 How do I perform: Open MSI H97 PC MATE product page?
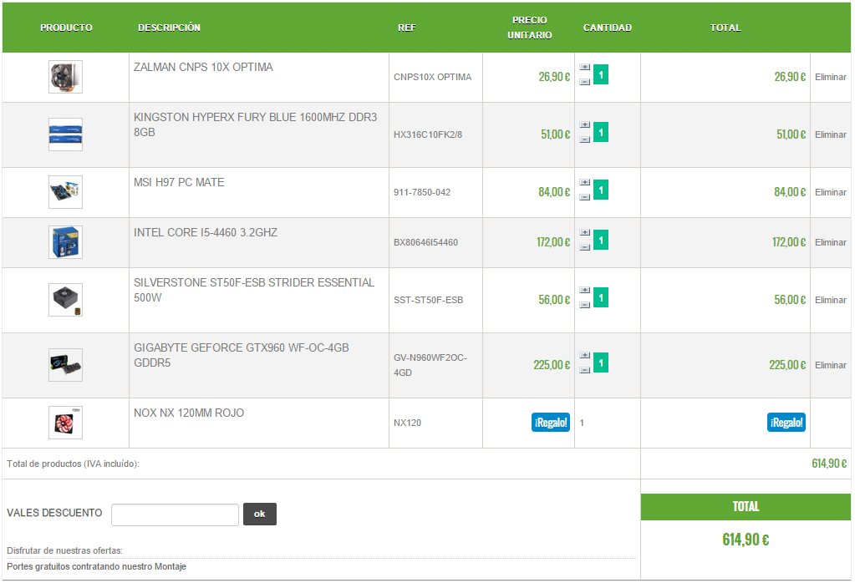click(179, 183)
